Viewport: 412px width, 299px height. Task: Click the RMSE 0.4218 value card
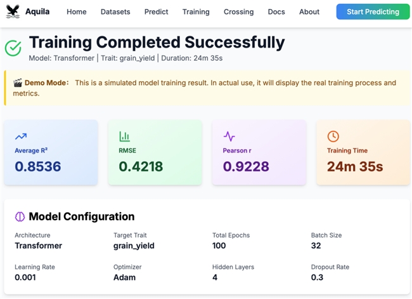tap(155, 152)
